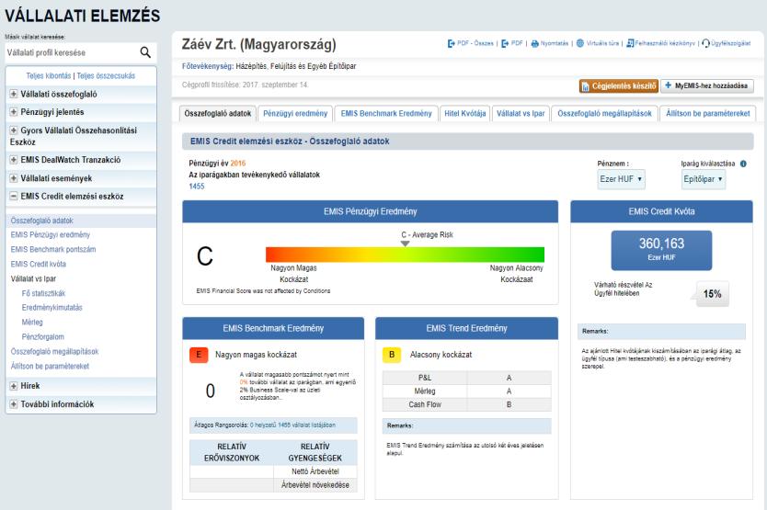Collapse EMIS Credit elemzési eszköz section
This screenshot has height=510, width=767.
point(14,196)
